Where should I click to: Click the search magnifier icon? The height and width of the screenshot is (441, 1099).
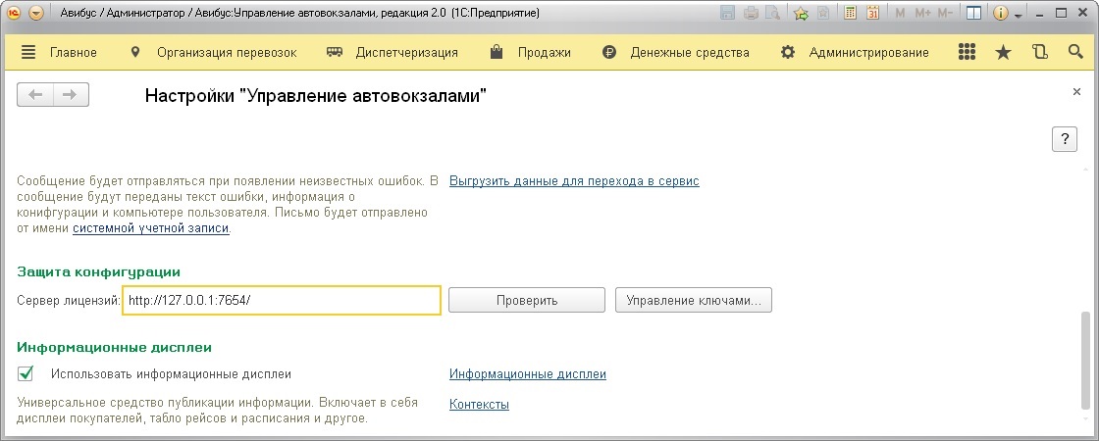point(1074,53)
